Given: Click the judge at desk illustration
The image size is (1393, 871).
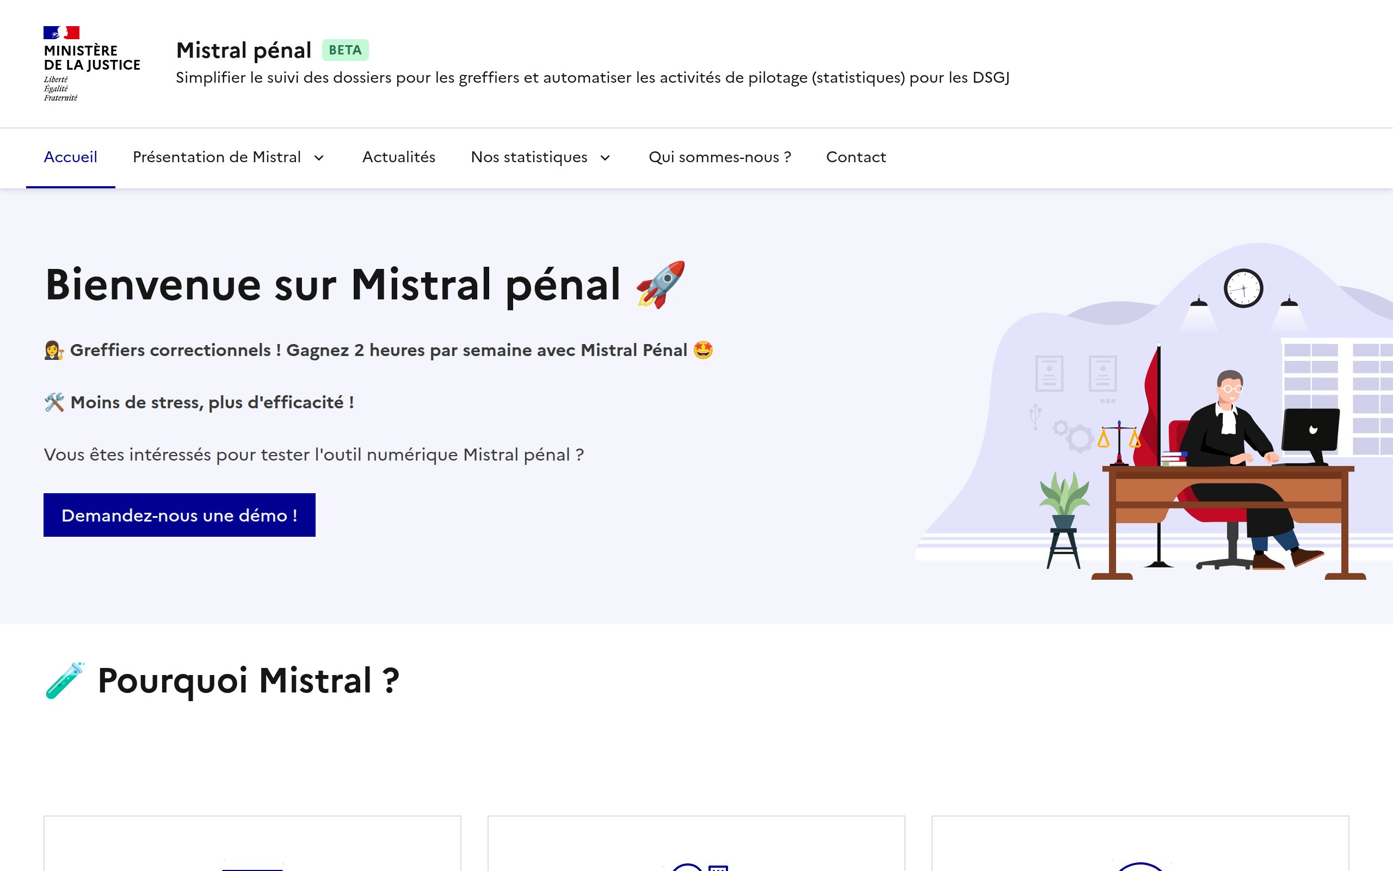Looking at the screenshot, I should [x=1154, y=410].
